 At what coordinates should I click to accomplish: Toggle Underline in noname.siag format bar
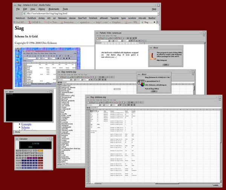coord(97,80)
